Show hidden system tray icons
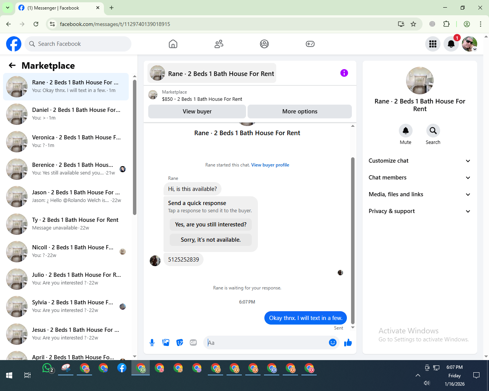Image resolution: width=489 pixels, height=391 pixels. click(x=418, y=375)
